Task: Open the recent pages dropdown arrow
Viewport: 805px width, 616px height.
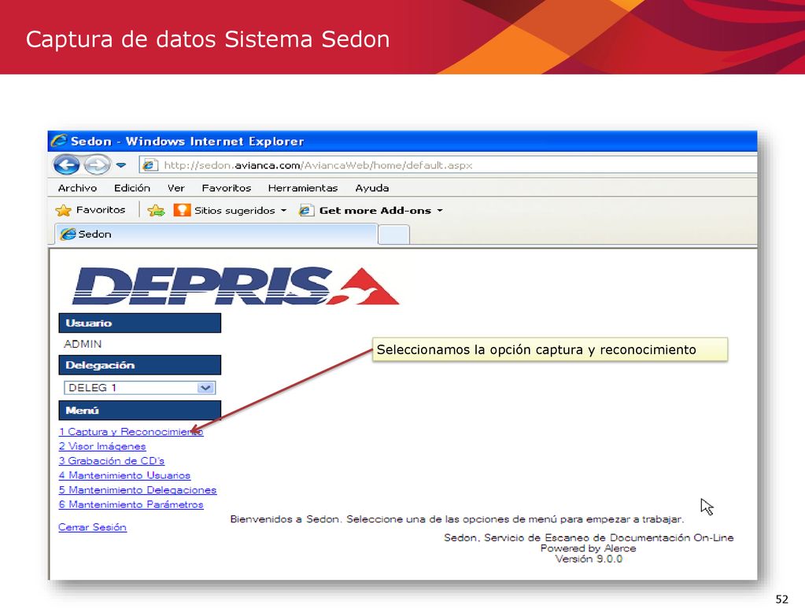Action: [x=121, y=165]
